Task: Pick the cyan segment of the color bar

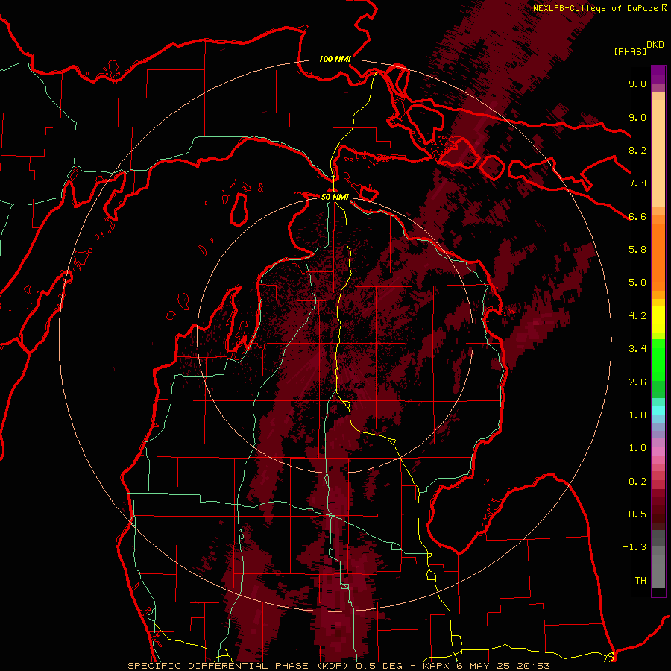Action: point(658,410)
